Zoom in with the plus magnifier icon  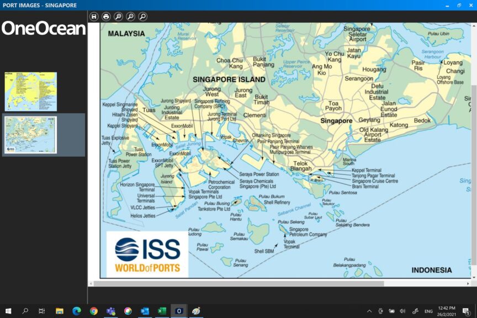coord(118,17)
